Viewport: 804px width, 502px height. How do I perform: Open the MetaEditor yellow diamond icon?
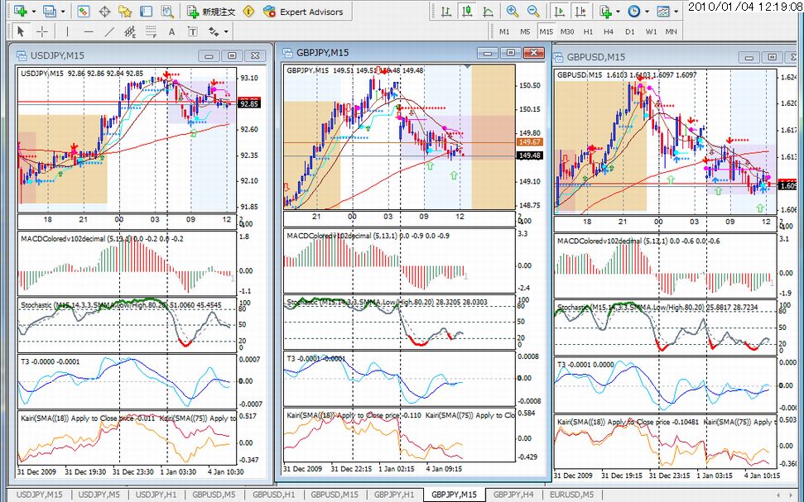248,11
